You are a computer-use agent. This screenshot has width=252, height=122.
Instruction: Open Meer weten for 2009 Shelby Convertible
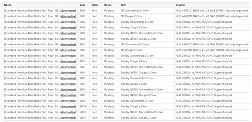point(68,101)
